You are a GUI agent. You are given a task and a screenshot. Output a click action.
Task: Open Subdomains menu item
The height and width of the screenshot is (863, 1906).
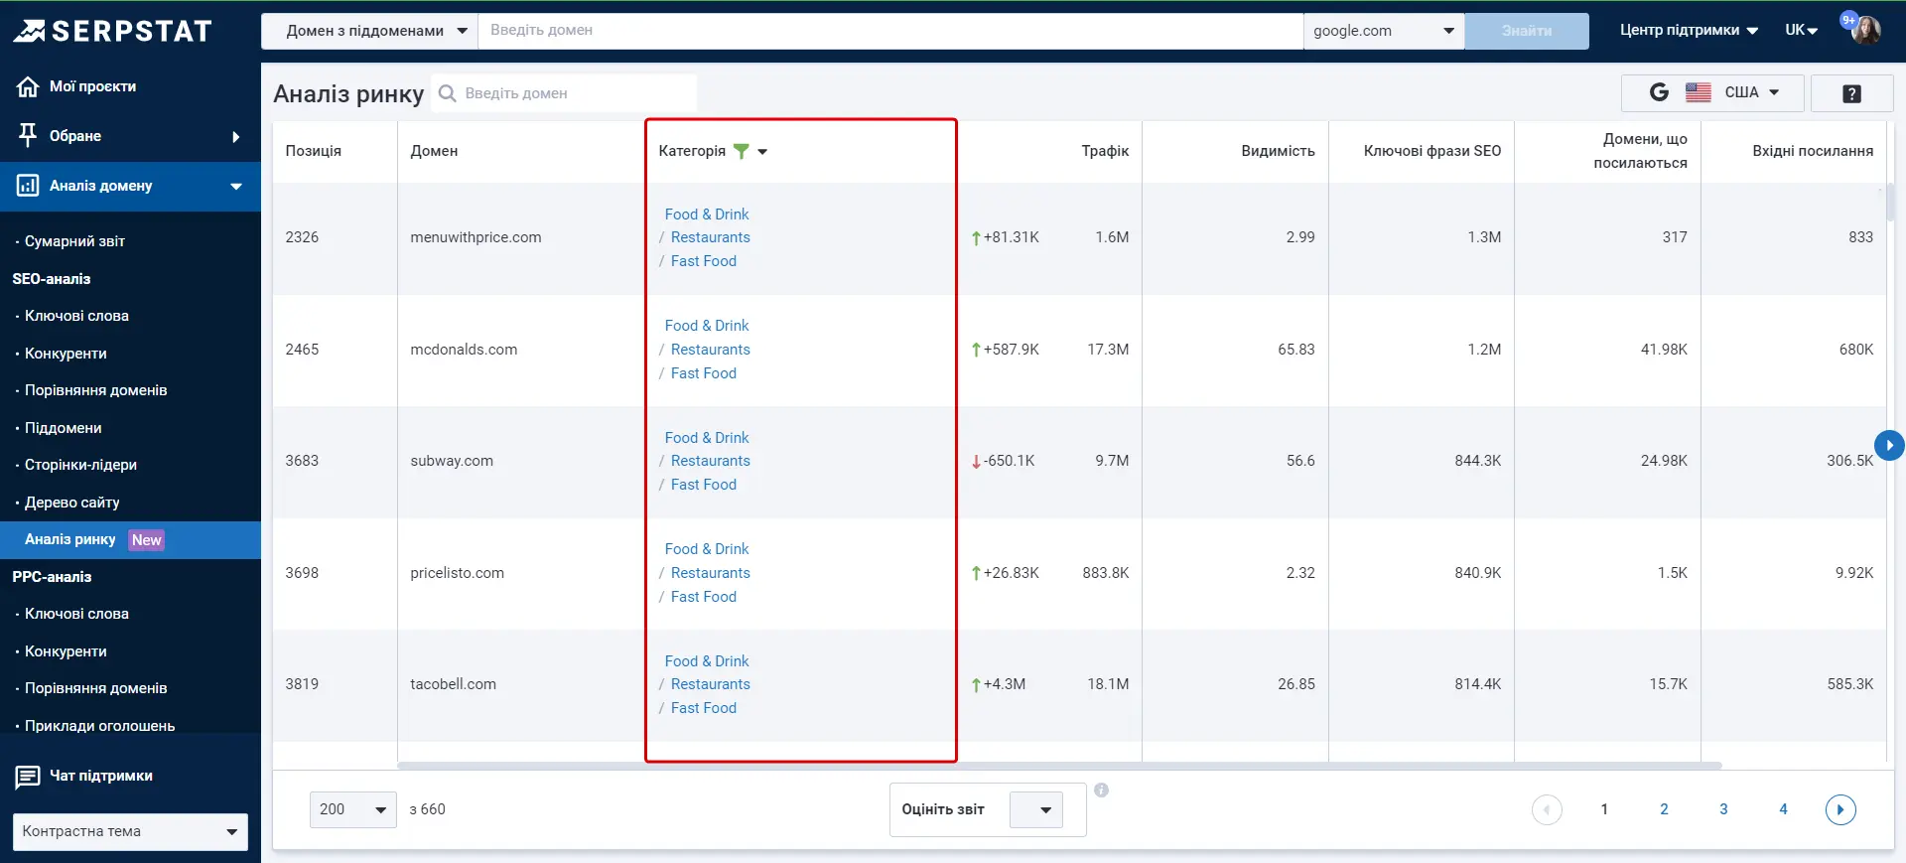(x=63, y=428)
